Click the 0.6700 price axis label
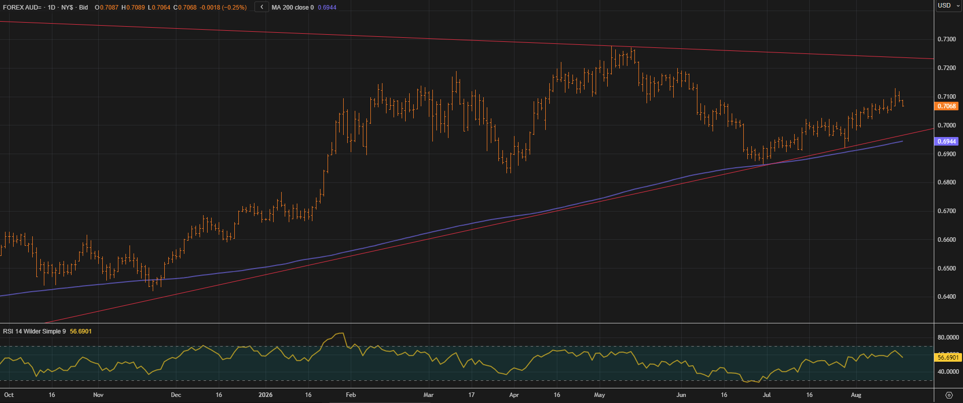 tap(946, 211)
